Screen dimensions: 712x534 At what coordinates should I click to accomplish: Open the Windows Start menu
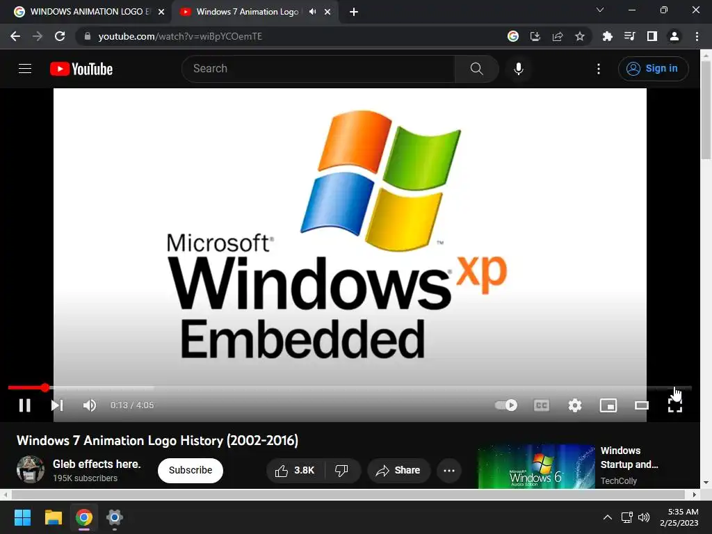tap(22, 517)
